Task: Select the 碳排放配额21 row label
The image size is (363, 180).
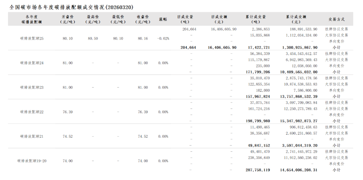Action: (32, 136)
